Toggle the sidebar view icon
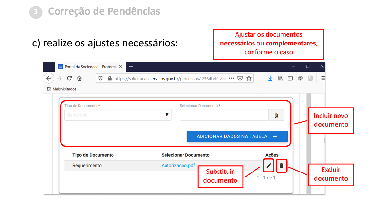 pos(290,78)
